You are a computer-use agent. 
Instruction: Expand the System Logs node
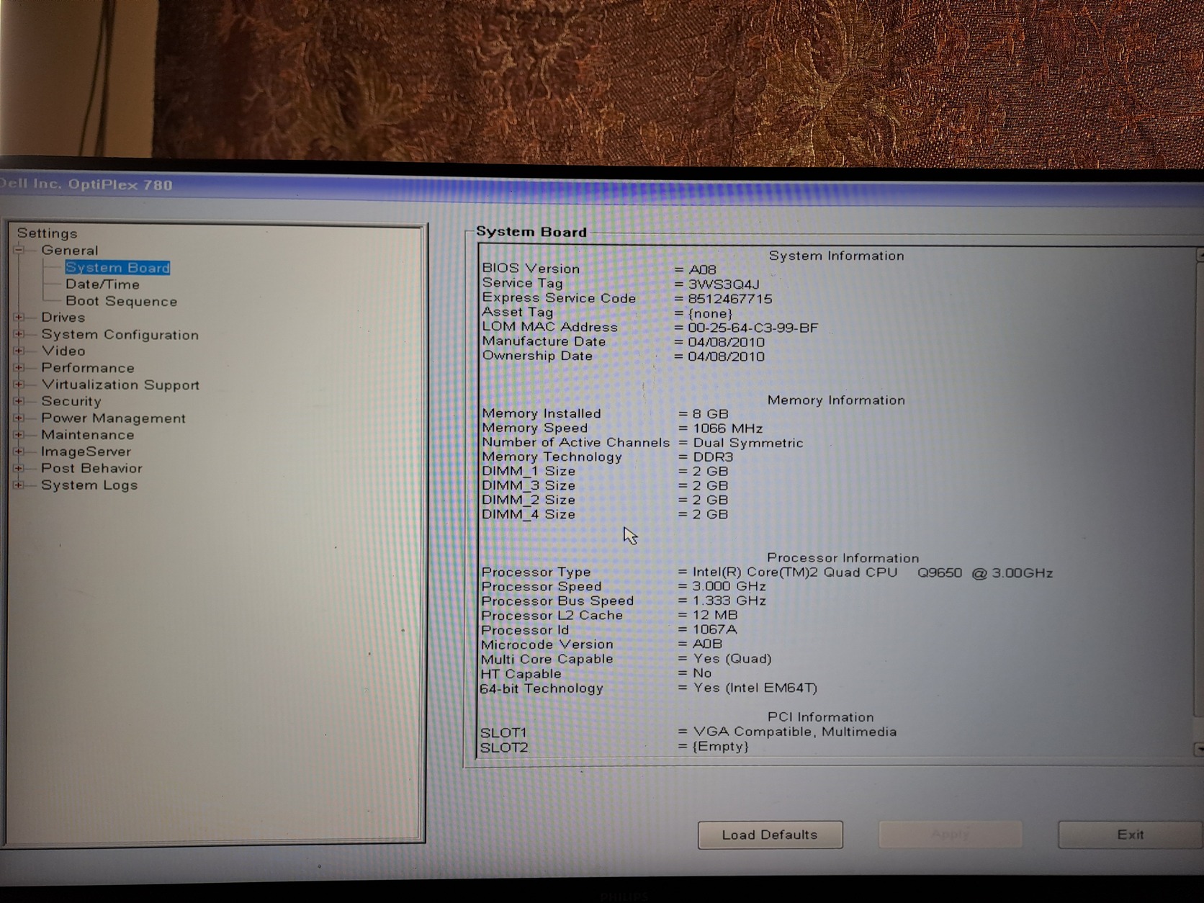coord(19,485)
